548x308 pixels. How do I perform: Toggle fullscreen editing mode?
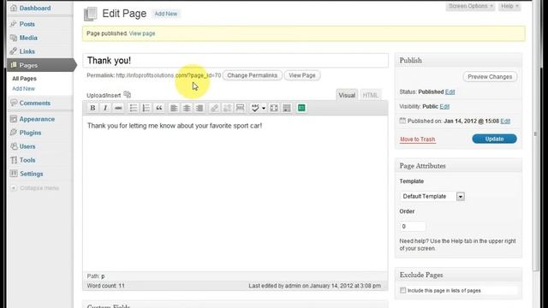pyautogui.click(x=274, y=108)
